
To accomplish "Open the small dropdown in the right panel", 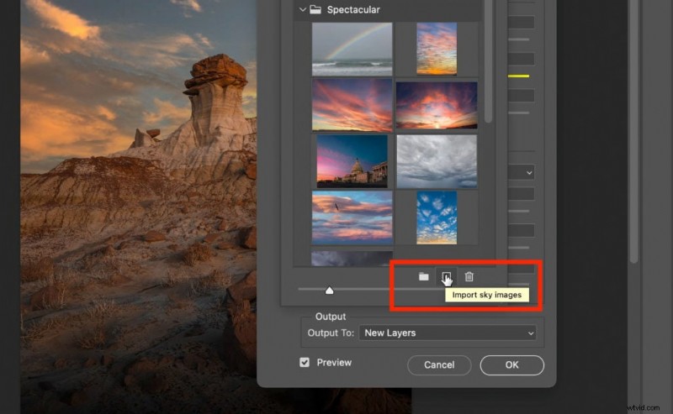I will (x=521, y=173).
